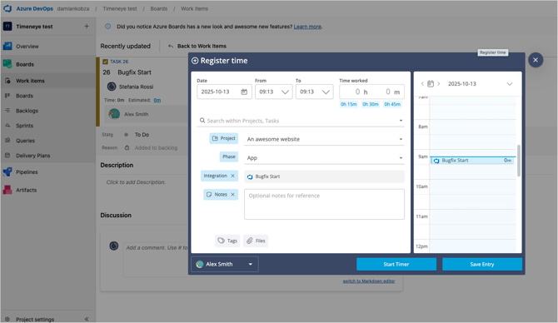The image size is (558, 323).
Task: Follow the Learn more link
Action: [x=307, y=27]
